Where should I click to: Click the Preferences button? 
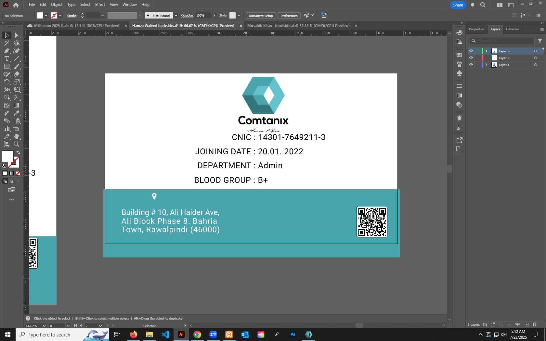pyautogui.click(x=289, y=16)
